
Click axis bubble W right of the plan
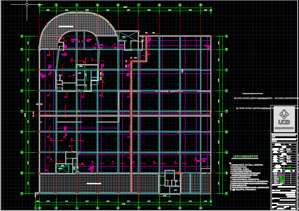point(226,49)
